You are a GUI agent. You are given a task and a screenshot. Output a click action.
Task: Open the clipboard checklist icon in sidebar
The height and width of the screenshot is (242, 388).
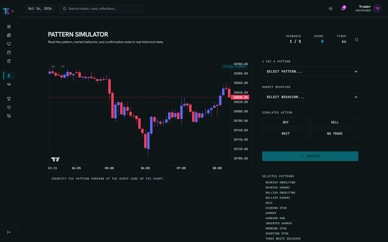coord(9,61)
